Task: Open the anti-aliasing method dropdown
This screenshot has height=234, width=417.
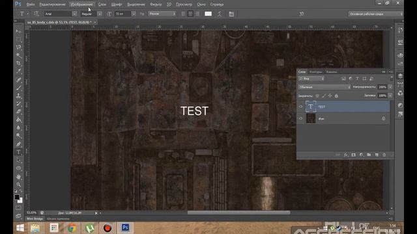Action: pos(162,14)
